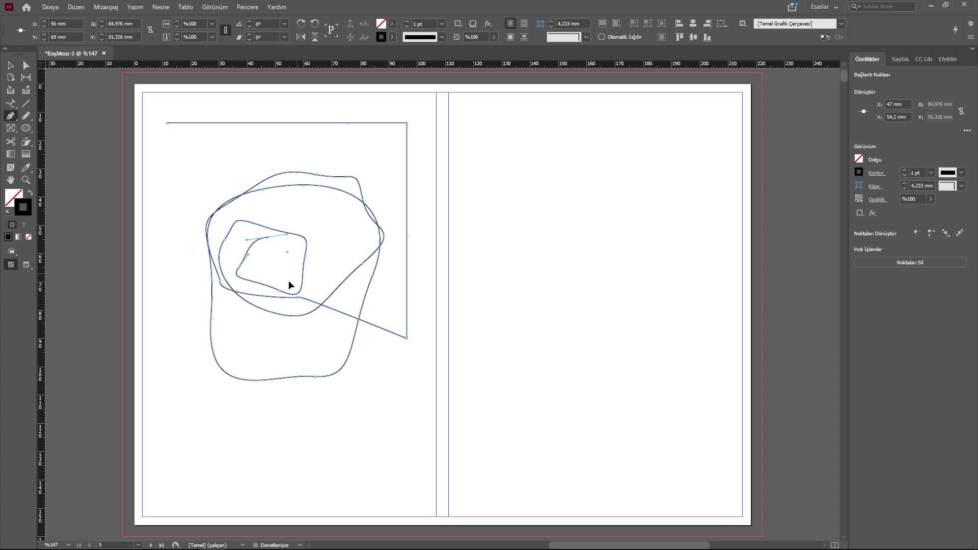The height and width of the screenshot is (550, 978).
Task: Toggle constrain width and height link in control bar
Action: [x=150, y=30]
